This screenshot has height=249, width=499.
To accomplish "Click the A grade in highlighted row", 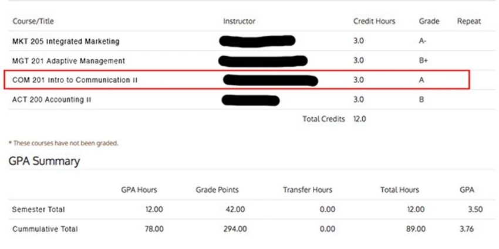I will (422, 80).
